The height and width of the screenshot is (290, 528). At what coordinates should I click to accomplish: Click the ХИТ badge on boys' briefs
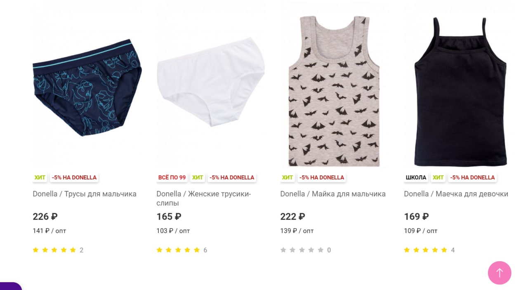40,177
